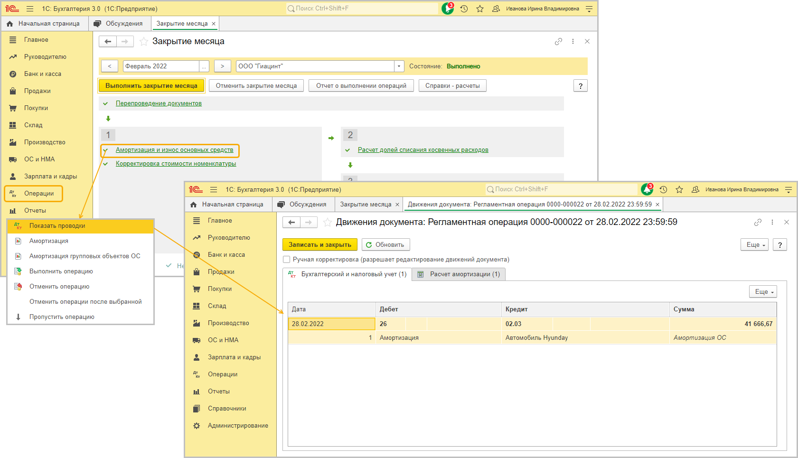Click period field Февраль 2022
The height and width of the screenshot is (458, 798).
[x=161, y=66]
